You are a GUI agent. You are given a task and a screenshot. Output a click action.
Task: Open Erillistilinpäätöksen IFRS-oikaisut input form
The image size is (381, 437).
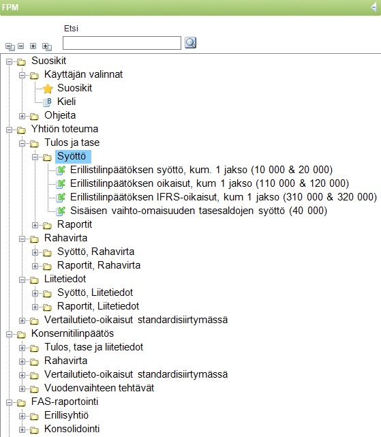click(x=224, y=197)
